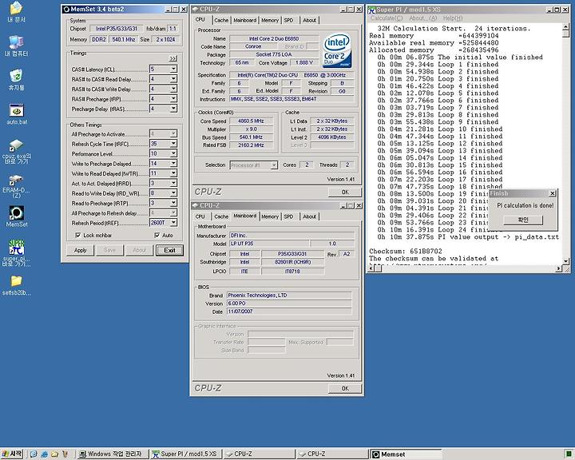The height and width of the screenshot is (460, 575).
Task: Switch to the CPU tab in lower CPU-Z
Action: click(x=200, y=216)
